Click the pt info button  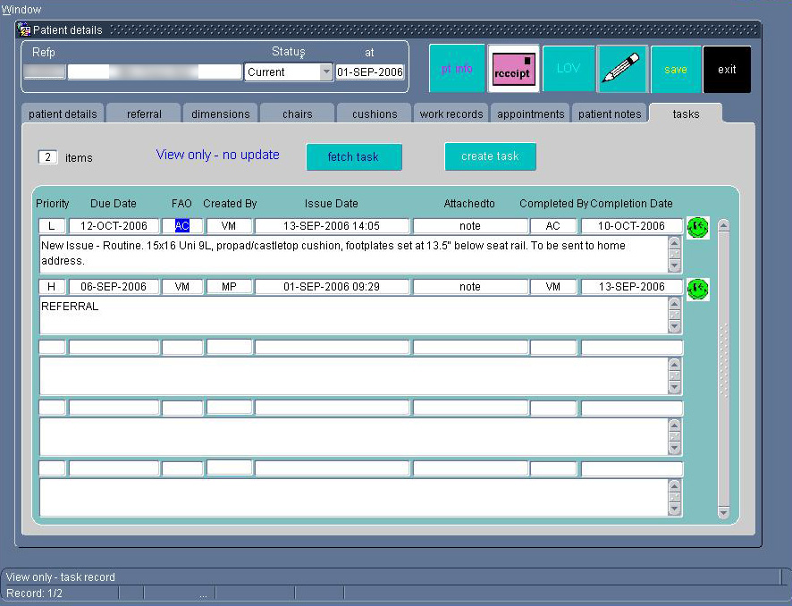coord(457,69)
